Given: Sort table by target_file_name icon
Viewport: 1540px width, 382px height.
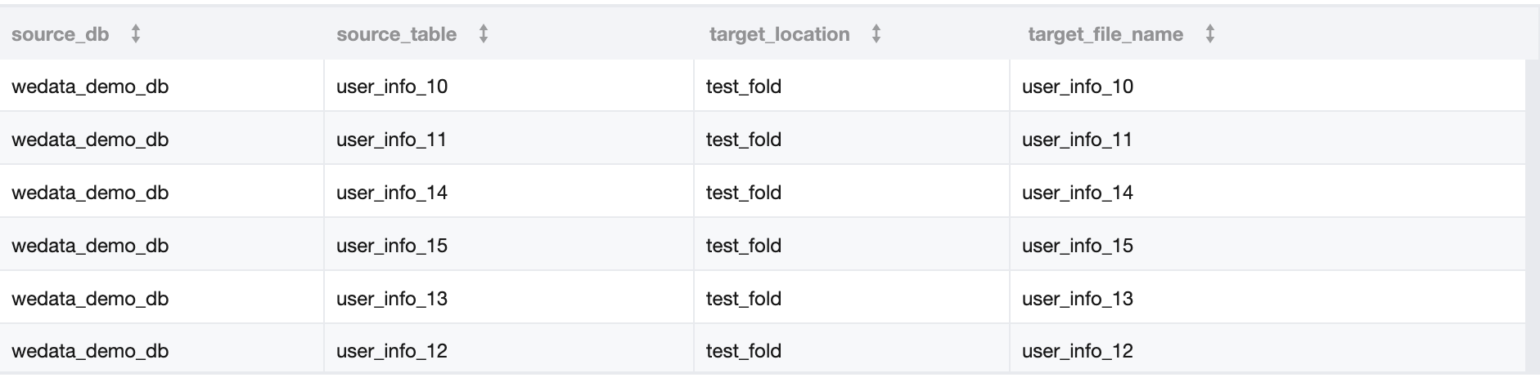Looking at the screenshot, I should point(1210,34).
